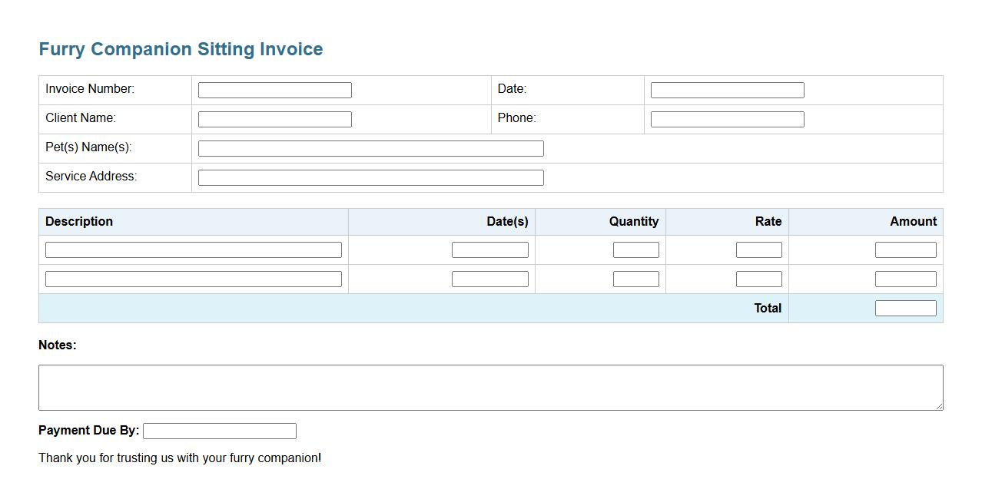The width and height of the screenshot is (982, 499).
Task: Click first row Date(s) field
Action: pyautogui.click(x=489, y=250)
